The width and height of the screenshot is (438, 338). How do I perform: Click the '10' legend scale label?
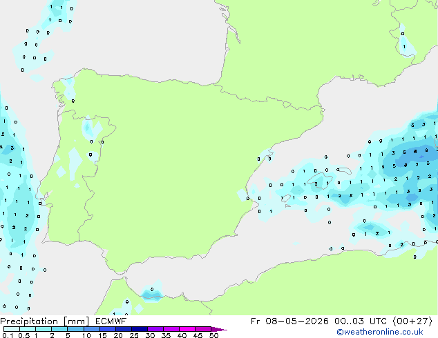coord(86,335)
